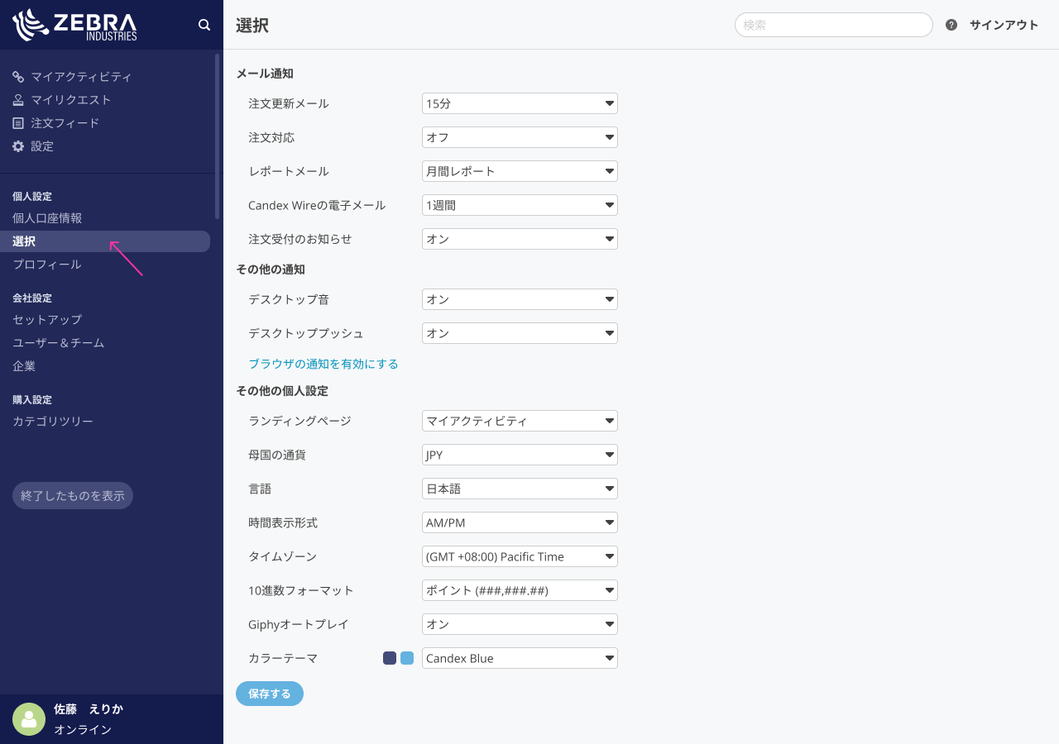Click the dark blue color theme swatch

point(390,658)
